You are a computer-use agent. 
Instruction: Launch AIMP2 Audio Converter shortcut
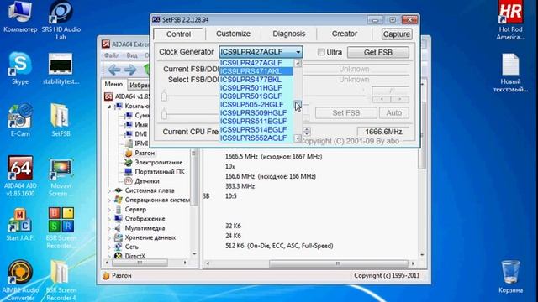pos(20,280)
